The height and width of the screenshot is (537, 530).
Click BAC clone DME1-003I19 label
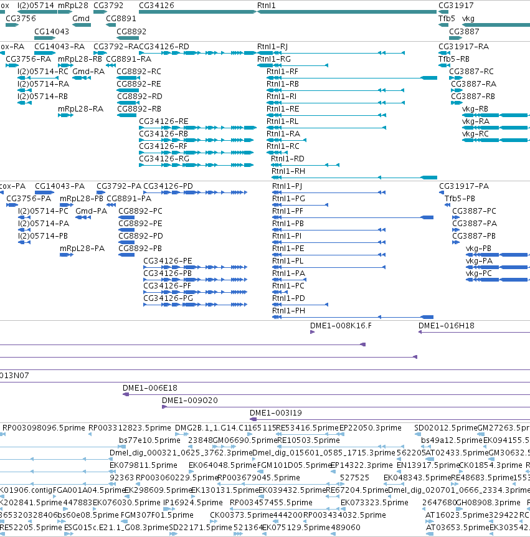pos(276,413)
